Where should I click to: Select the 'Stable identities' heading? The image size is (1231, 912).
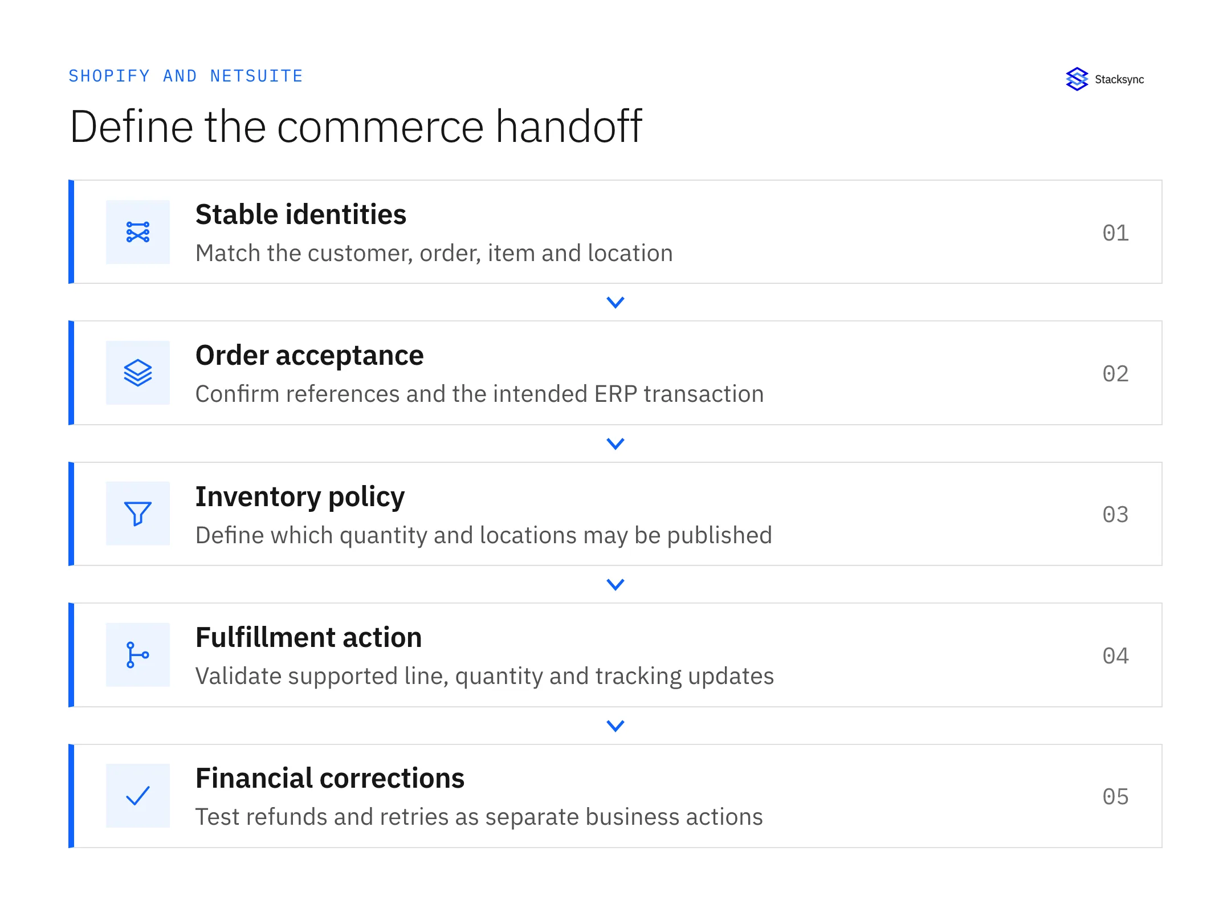tap(301, 214)
